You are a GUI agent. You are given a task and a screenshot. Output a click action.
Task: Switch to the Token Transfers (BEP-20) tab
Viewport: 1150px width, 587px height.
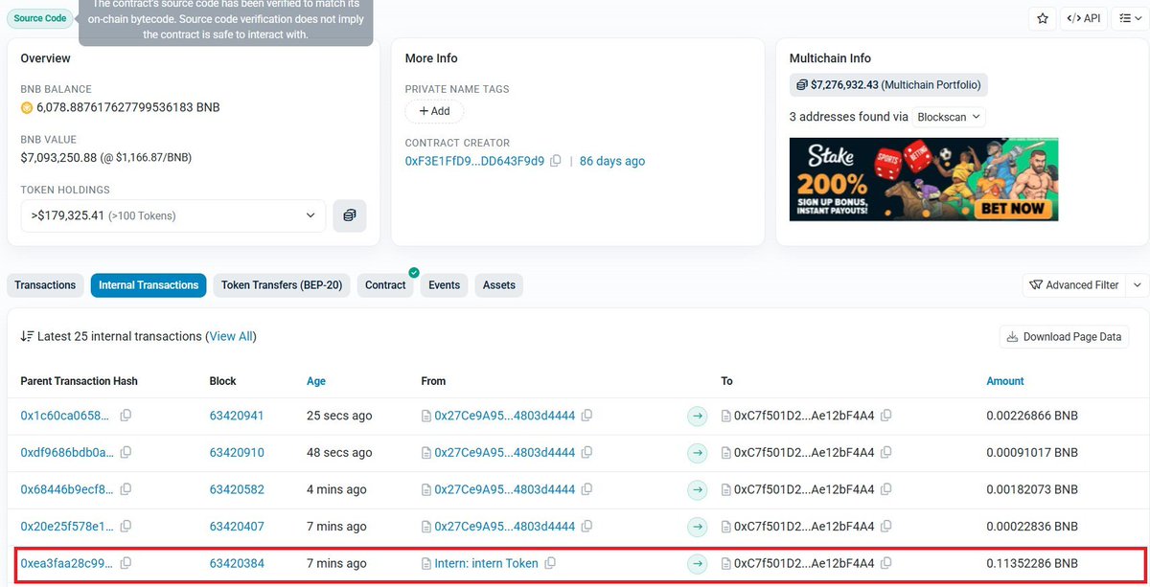pos(281,284)
